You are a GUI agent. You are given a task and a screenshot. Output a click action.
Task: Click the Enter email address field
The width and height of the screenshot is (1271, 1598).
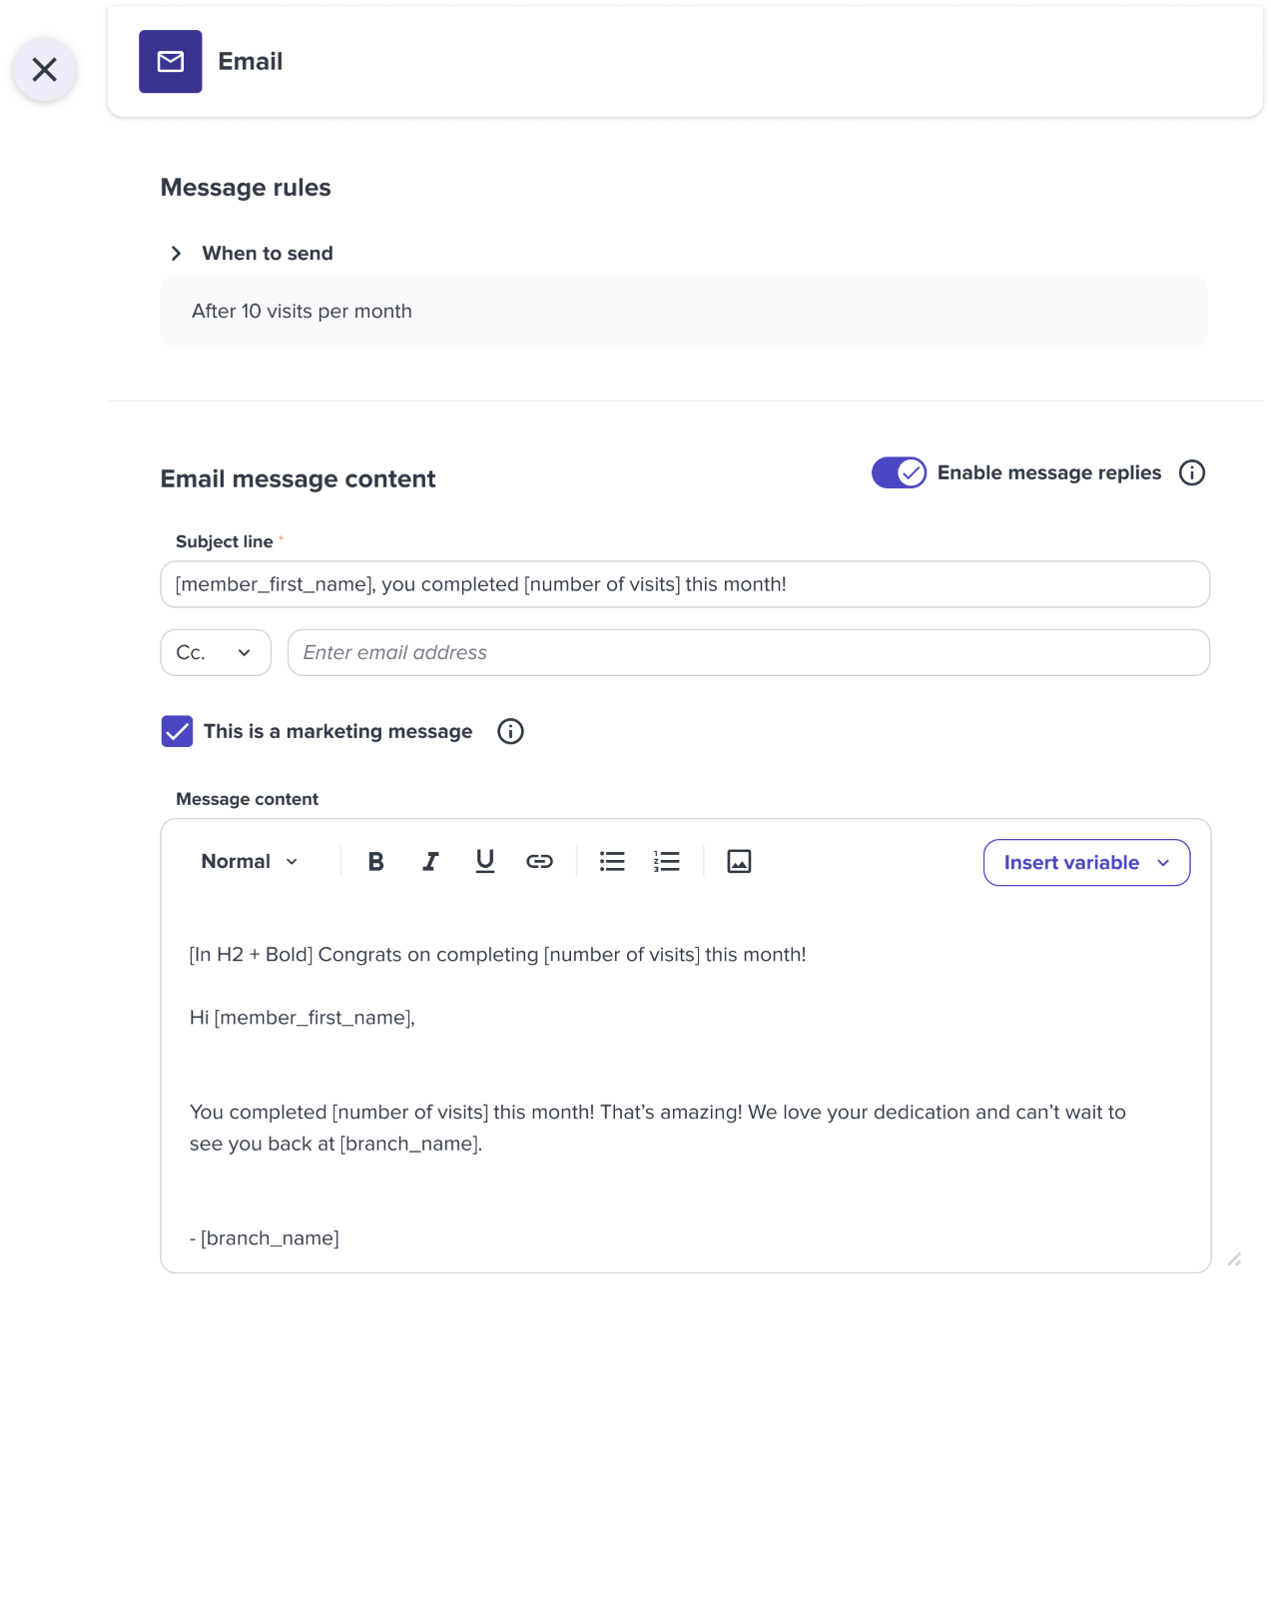click(749, 652)
